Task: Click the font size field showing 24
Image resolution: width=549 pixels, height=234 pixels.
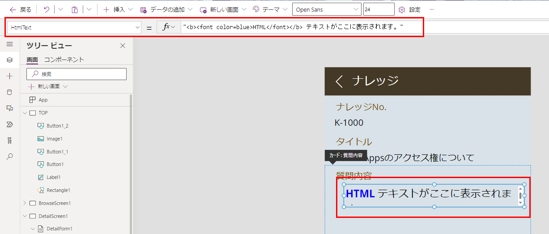Action: [x=379, y=9]
